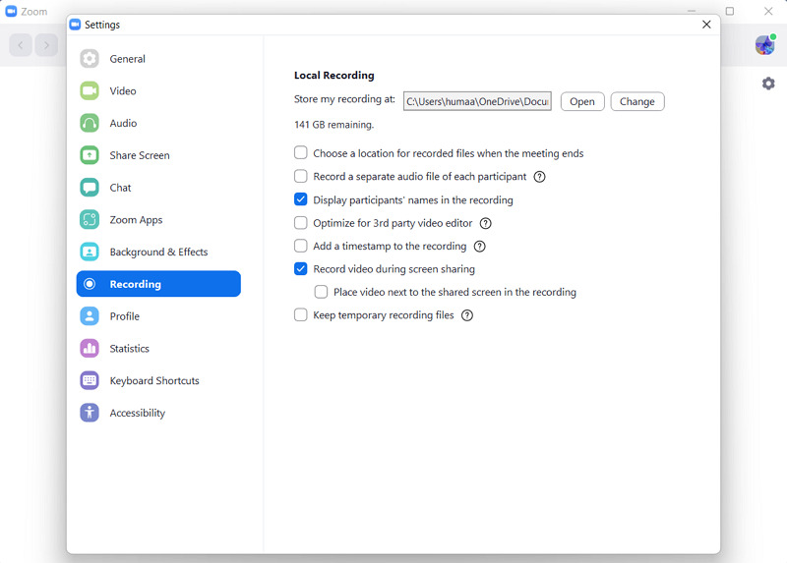787x563 pixels.
Task: Open the General settings gear icon
Action: click(90, 59)
